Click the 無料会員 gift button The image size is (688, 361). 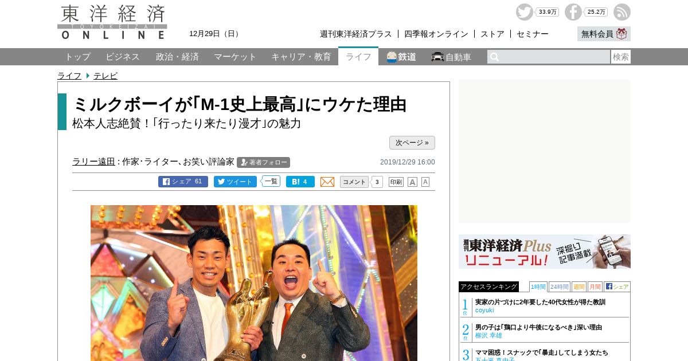(604, 34)
